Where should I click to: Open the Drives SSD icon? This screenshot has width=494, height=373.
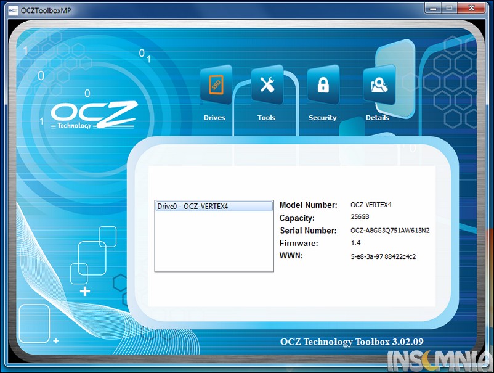(x=216, y=85)
